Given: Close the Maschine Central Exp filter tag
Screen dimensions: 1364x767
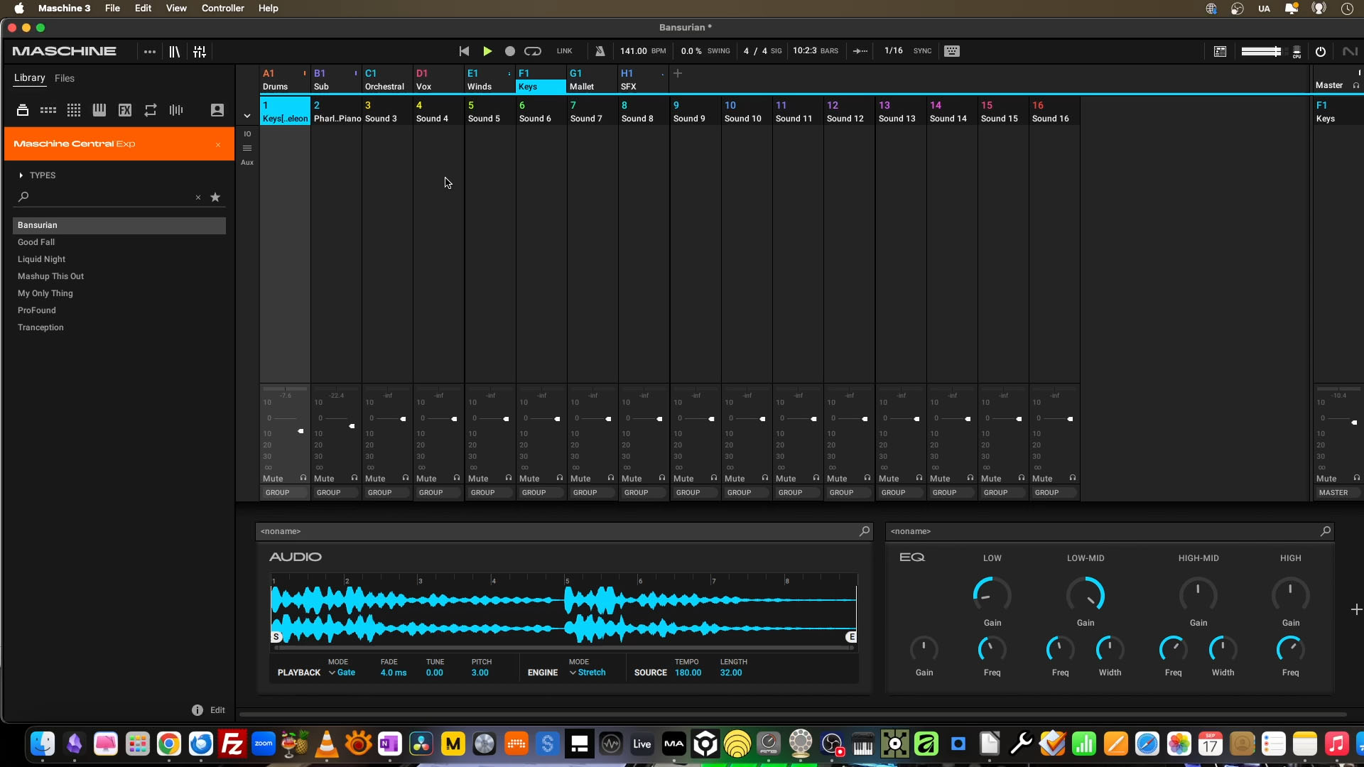Looking at the screenshot, I should tap(218, 144).
